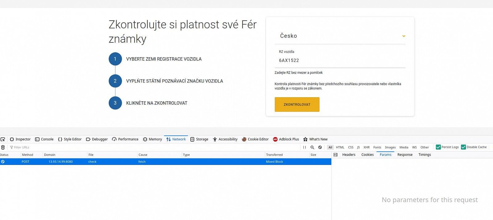
Task: Filter requests by WS
Action: click(x=414, y=147)
